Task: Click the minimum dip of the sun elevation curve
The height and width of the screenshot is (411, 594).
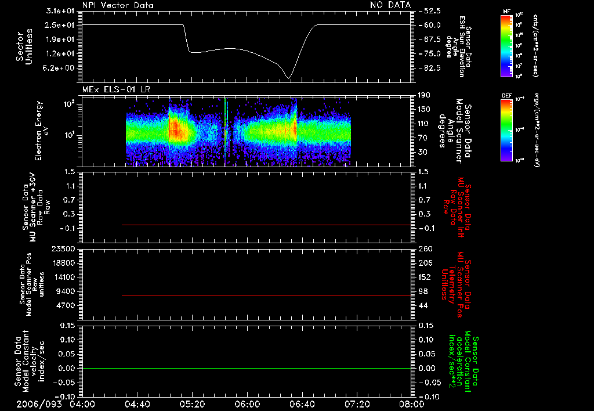Action: [289, 78]
